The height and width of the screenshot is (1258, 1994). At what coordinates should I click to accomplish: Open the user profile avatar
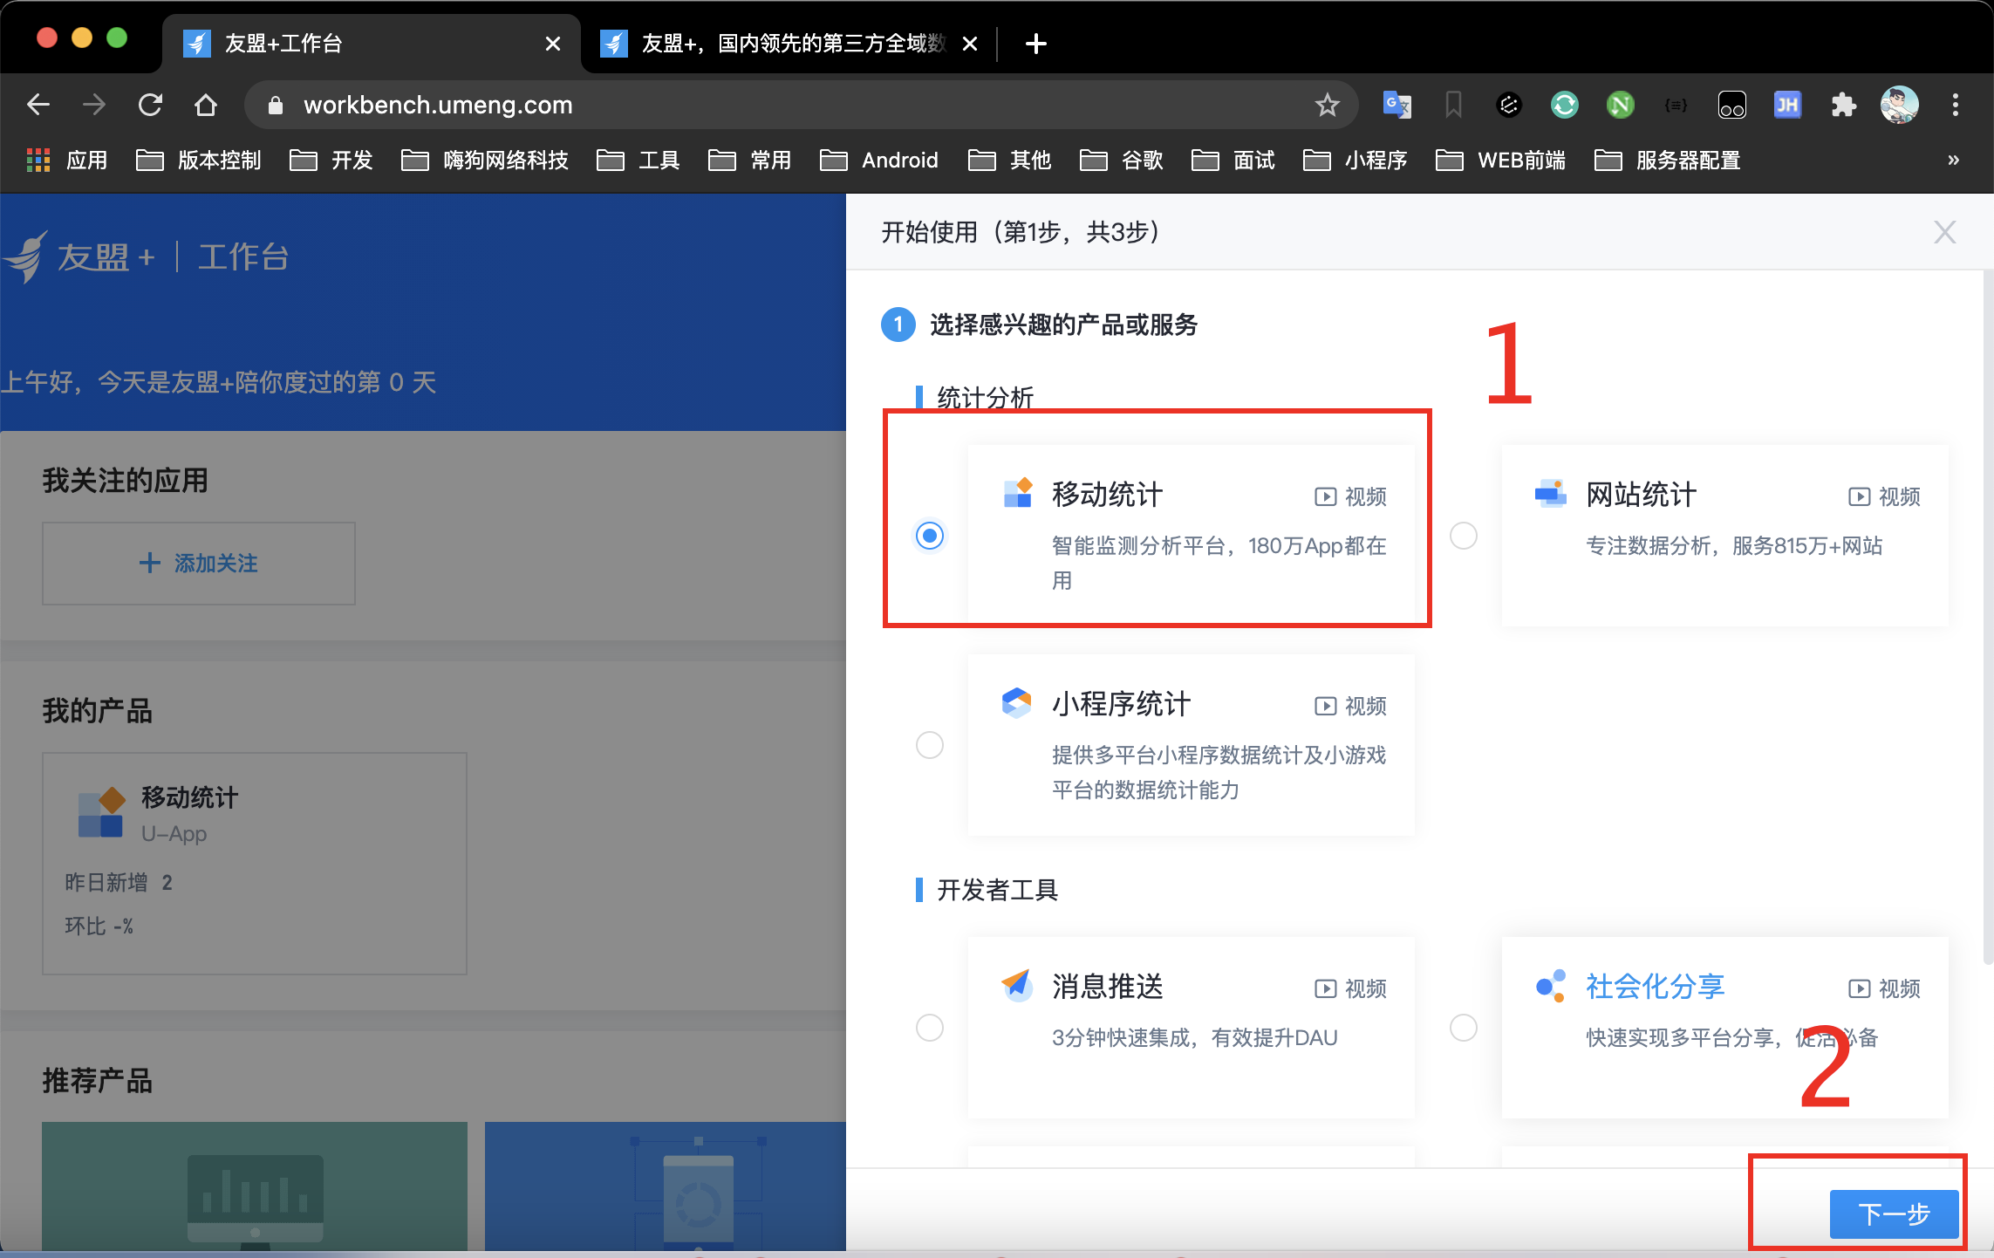pyautogui.click(x=1899, y=105)
